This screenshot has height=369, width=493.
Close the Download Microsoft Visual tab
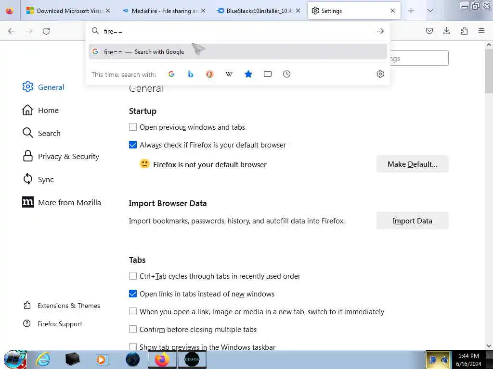pos(108,11)
